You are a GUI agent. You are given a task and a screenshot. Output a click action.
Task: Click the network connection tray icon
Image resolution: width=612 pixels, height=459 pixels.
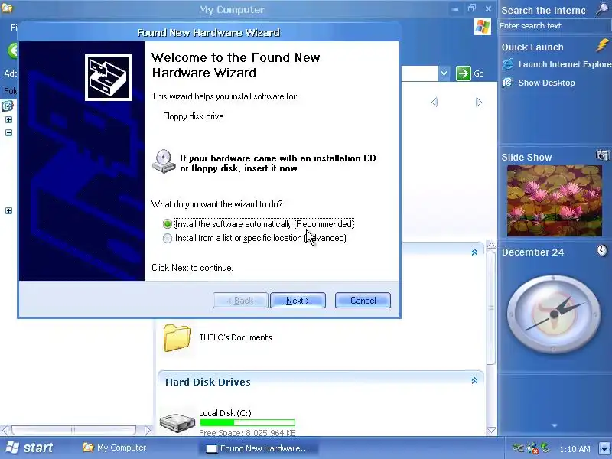coord(545,448)
